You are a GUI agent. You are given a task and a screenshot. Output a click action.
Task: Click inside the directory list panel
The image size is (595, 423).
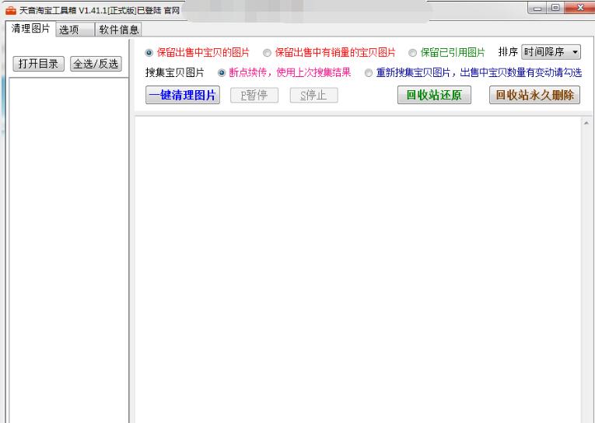68,250
